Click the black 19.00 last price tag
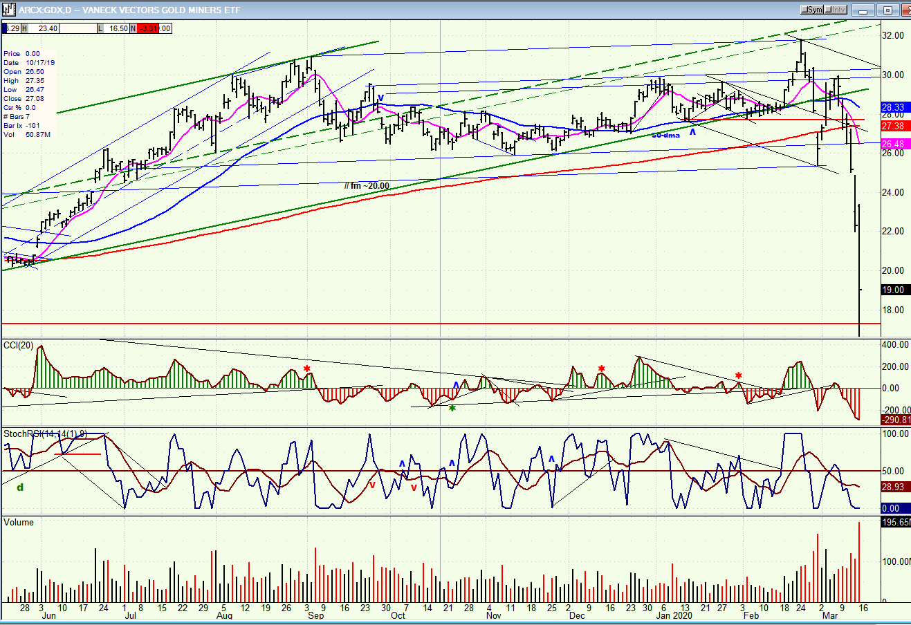 point(896,290)
